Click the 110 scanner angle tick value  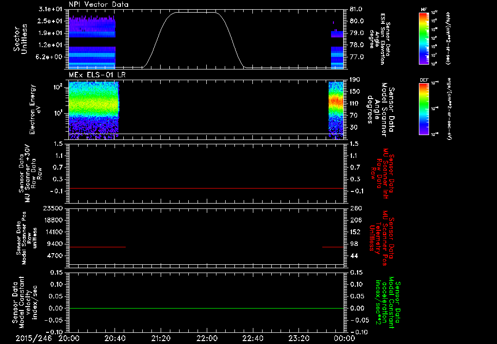(x=355, y=103)
